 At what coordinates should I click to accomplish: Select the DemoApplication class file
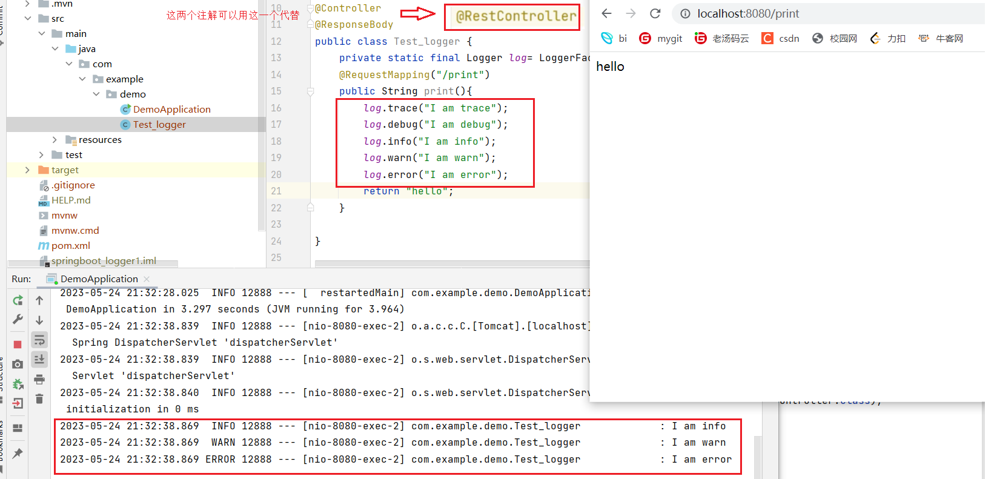(165, 109)
